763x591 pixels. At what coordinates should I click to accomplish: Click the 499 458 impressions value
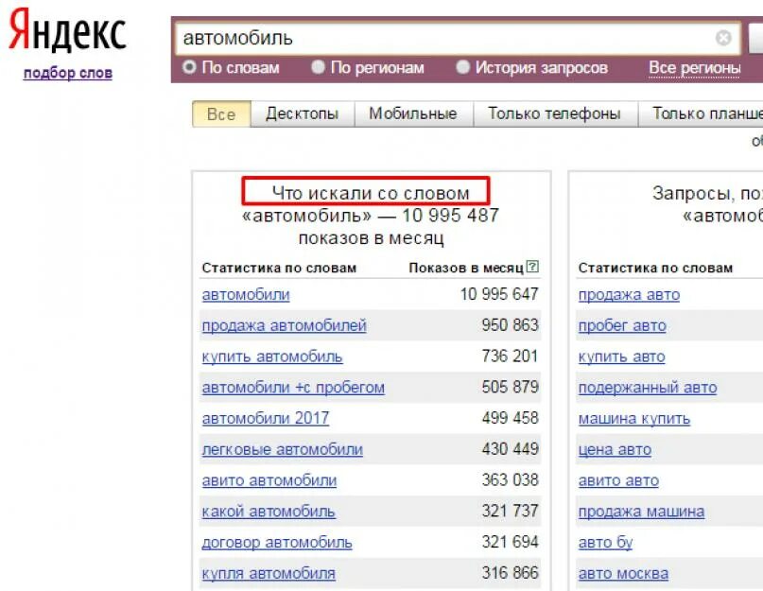[510, 418]
